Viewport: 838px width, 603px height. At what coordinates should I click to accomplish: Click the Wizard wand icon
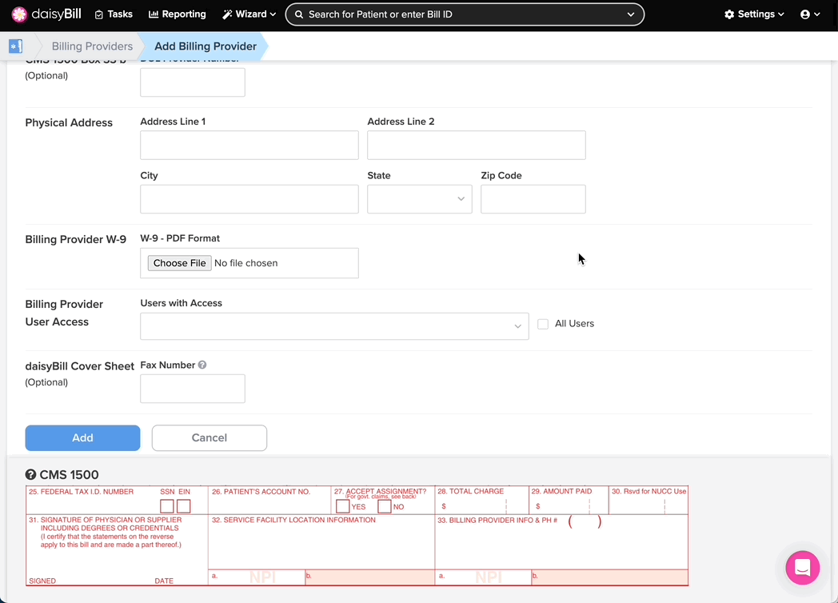point(227,14)
